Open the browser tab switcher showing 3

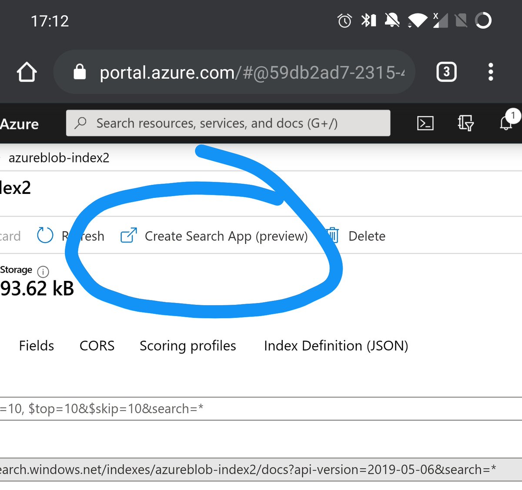coord(446,72)
